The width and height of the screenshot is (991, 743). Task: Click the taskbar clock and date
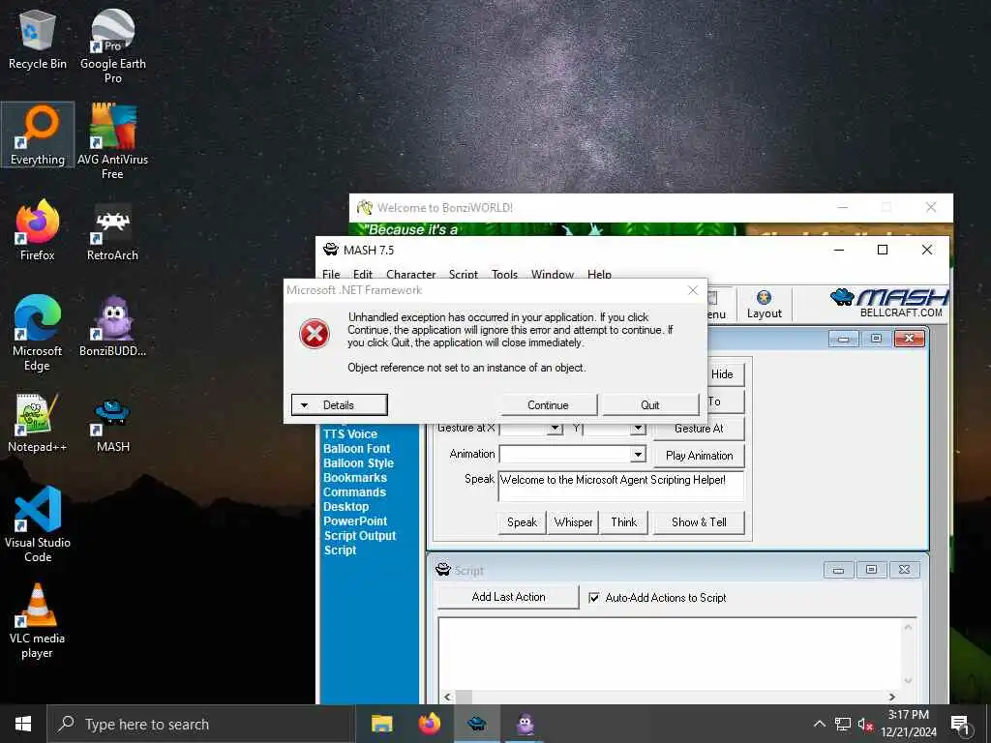click(x=908, y=724)
